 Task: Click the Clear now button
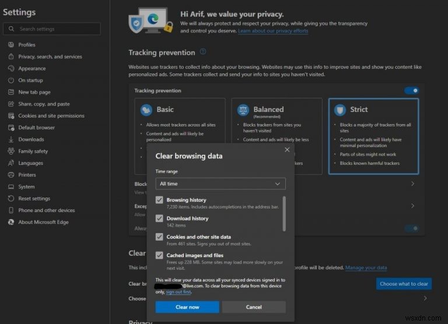coord(187,307)
